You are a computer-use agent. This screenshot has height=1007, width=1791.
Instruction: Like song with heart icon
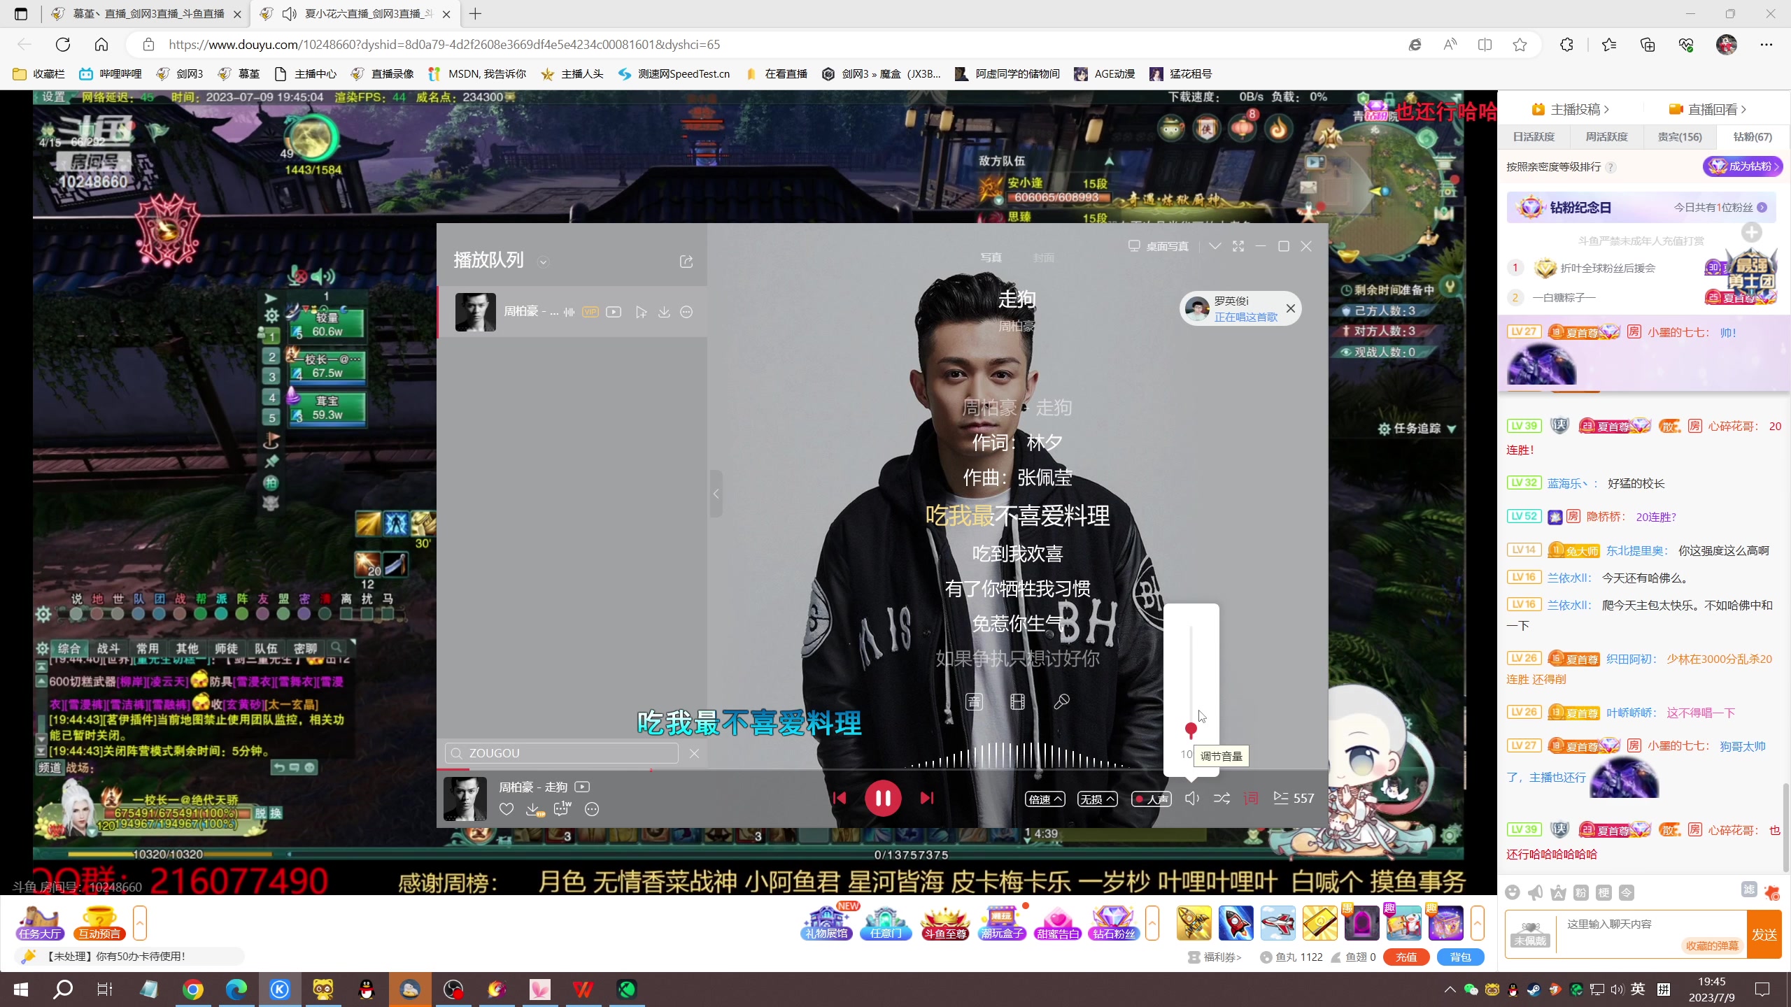(507, 809)
